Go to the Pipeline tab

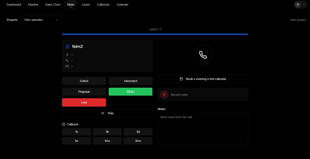point(33,5)
